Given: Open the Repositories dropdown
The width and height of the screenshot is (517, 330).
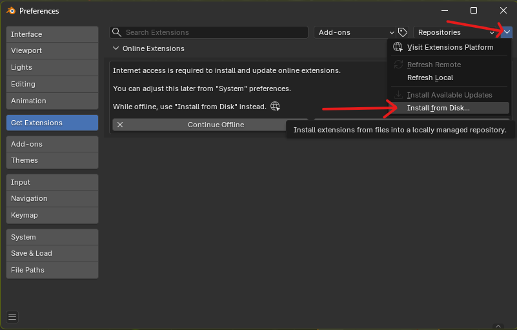Looking at the screenshot, I should point(456,32).
